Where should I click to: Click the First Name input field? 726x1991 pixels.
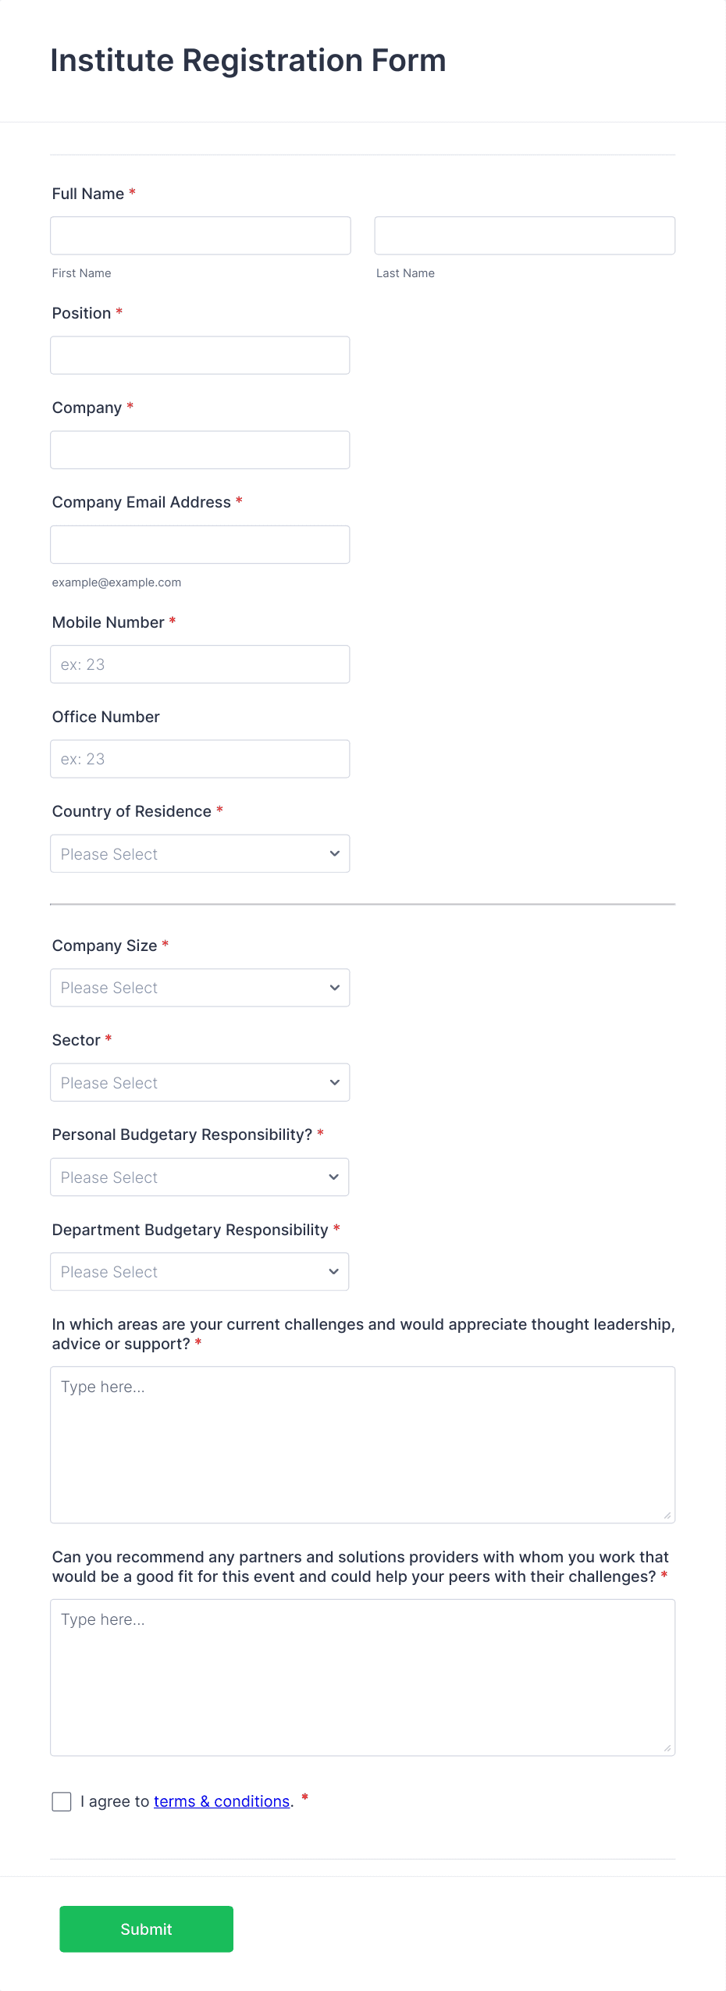[x=200, y=235]
